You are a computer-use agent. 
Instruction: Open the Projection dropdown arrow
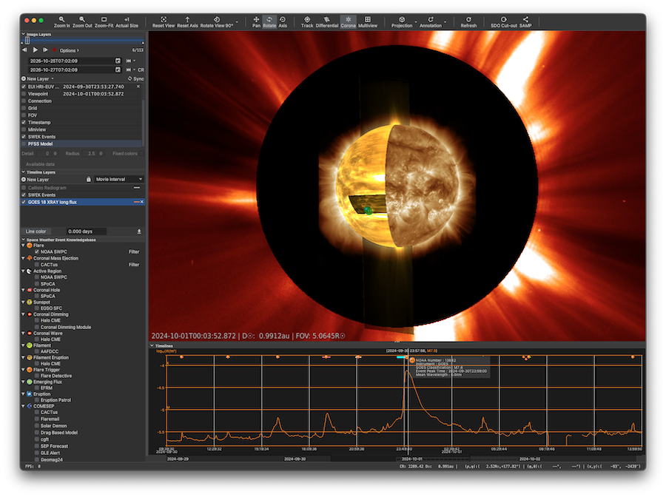click(415, 22)
